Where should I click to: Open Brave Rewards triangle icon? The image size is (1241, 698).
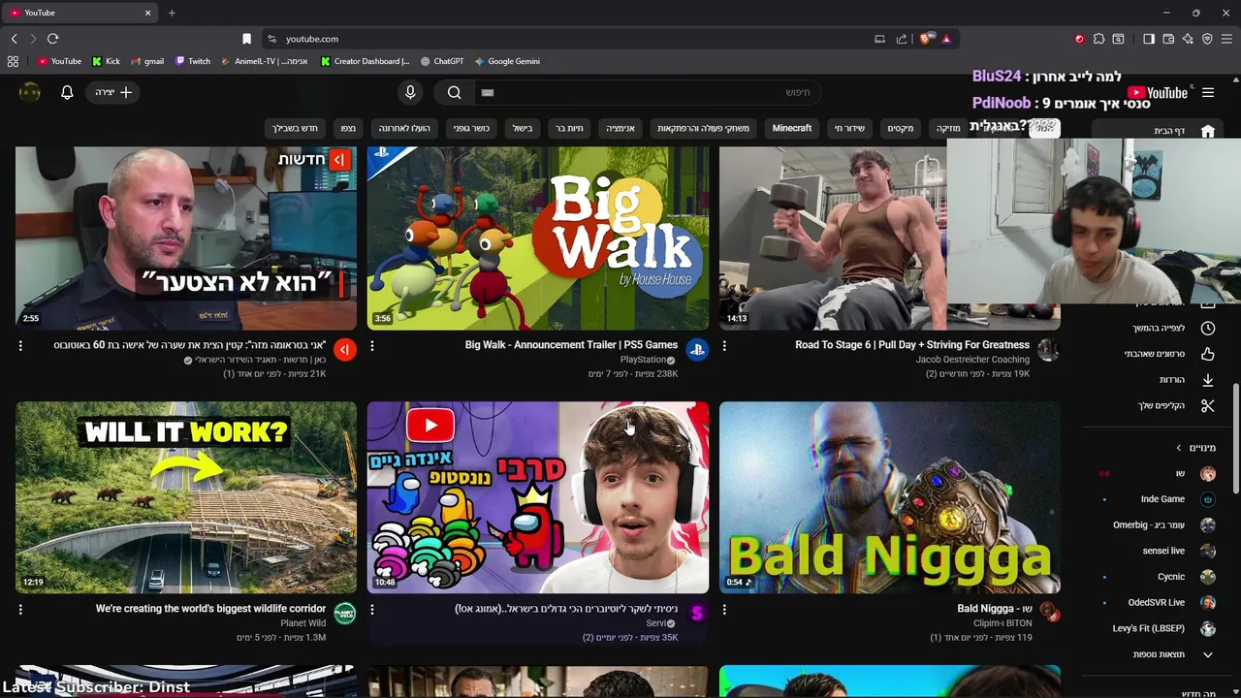(x=946, y=39)
